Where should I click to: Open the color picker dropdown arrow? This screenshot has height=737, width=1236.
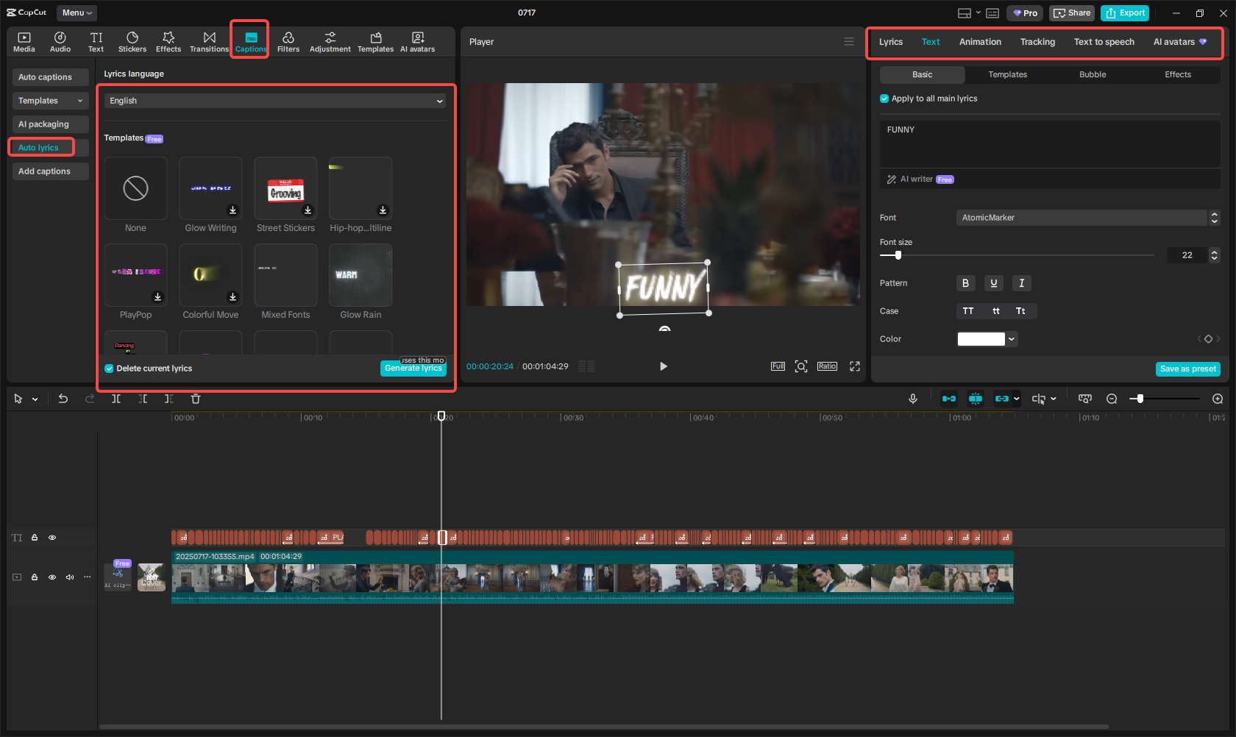tap(1012, 339)
